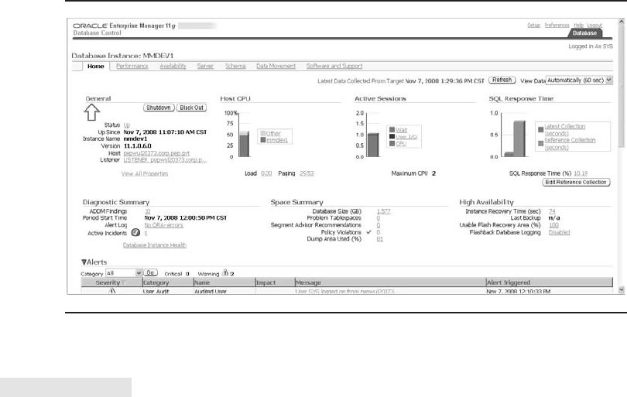Click the Other legend color swatch in Host CPU
Image resolution: width=627 pixels, height=397 pixels.
tap(262, 134)
